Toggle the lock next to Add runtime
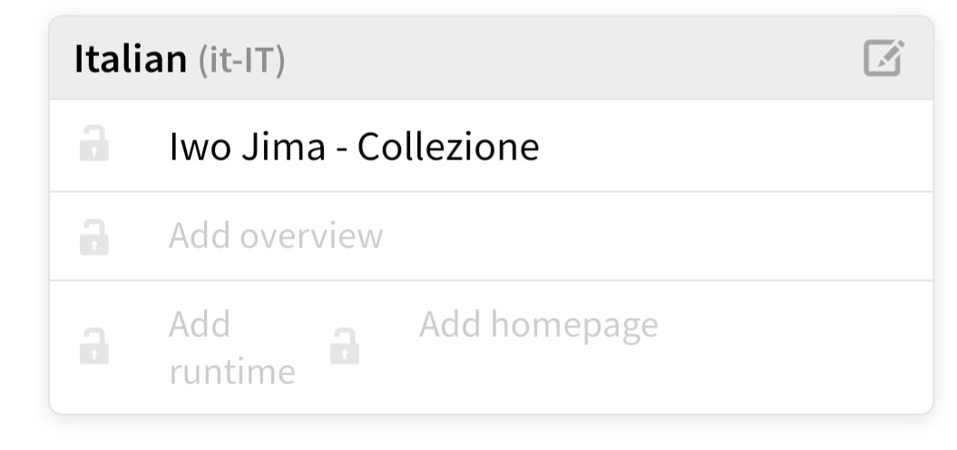Screen dimensions: 957x450 click(x=93, y=347)
